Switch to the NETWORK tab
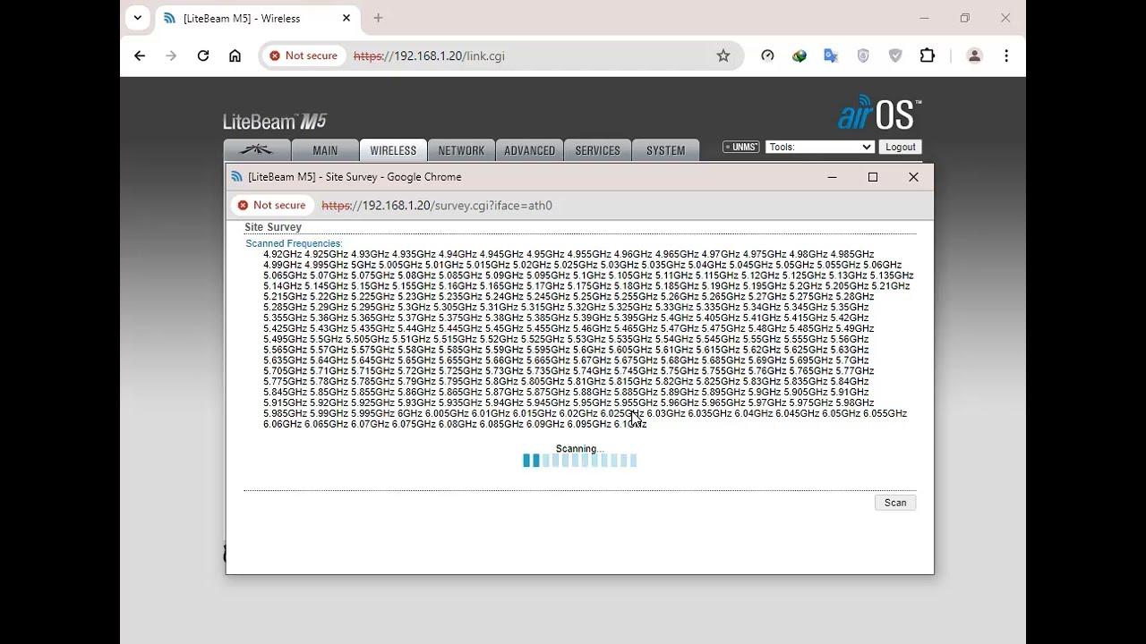This screenshot has height=644, width=1146. (461, 150)
